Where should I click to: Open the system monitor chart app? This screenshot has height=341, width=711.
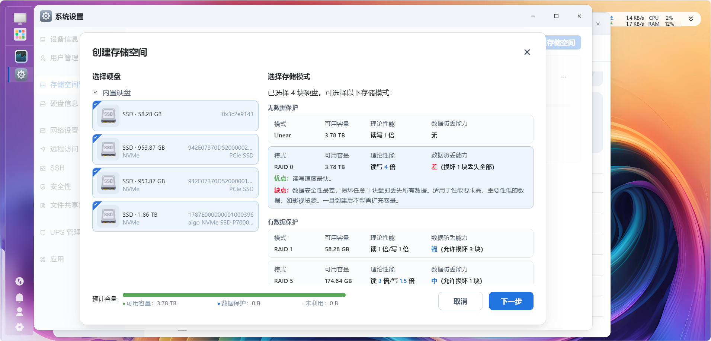(x=21, y=57)
